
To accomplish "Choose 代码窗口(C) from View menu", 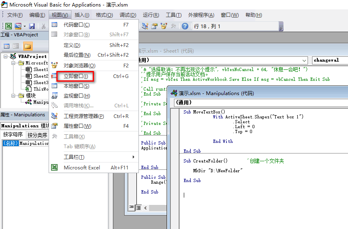I will coord(94,25).
